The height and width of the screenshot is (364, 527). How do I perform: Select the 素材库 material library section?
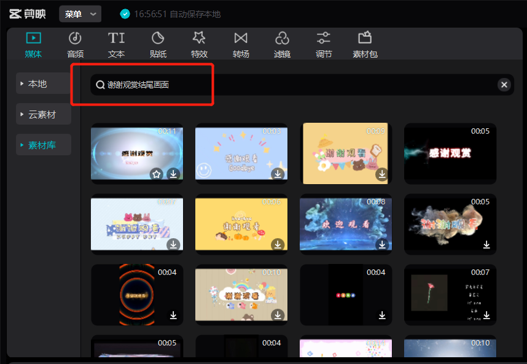(x=44, y=145)
